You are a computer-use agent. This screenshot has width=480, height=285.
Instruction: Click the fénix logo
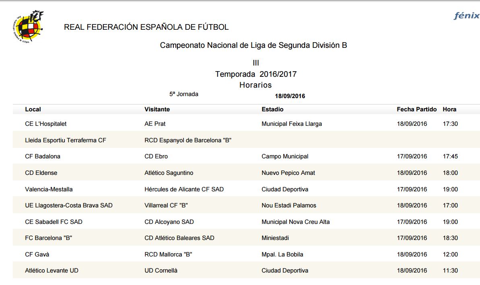466,16
